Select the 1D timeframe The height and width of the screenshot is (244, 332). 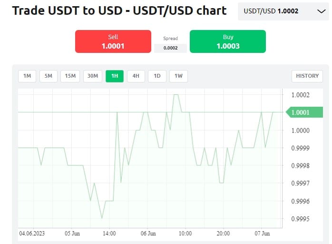[x=157, y=76]
